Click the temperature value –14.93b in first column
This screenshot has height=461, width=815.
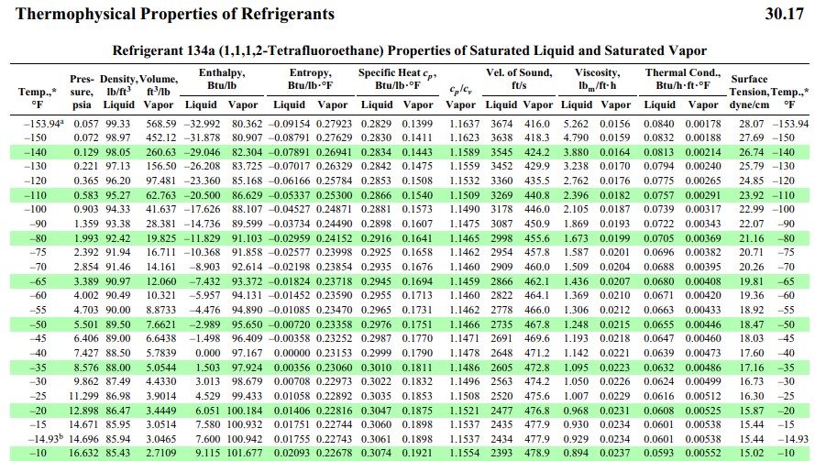(x=46, y=439)
